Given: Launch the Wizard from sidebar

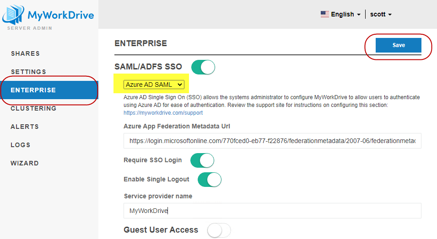Looking at the screenshot, I should click(25, 163).
